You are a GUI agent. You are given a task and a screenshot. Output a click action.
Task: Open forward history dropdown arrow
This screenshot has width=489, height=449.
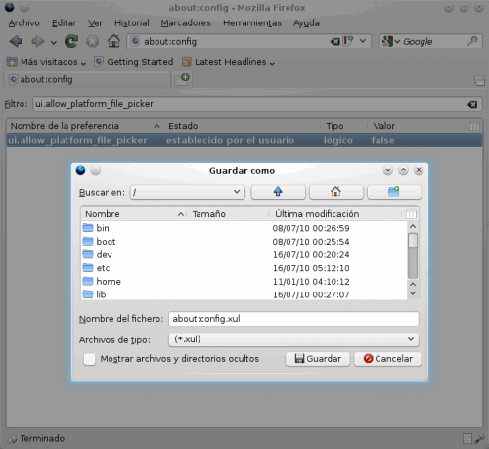[x=54, y=42]
